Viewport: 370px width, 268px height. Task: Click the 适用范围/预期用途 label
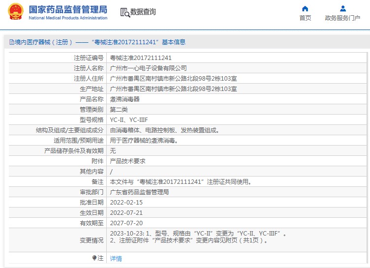tap(79, 141)
